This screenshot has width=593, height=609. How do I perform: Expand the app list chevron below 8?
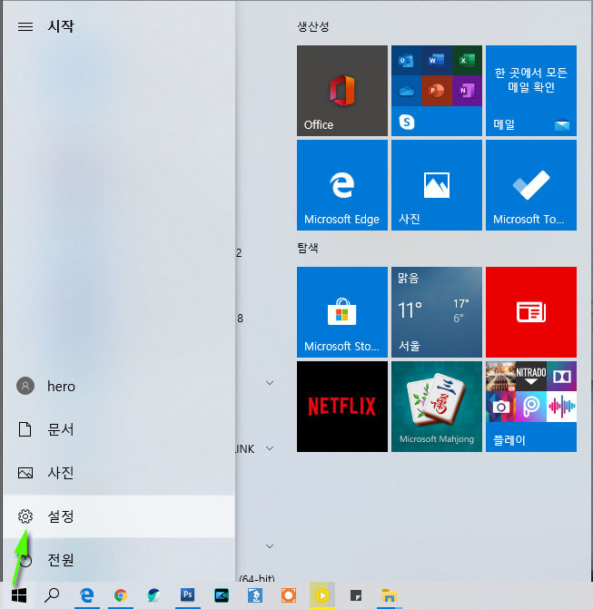(270, 383)
